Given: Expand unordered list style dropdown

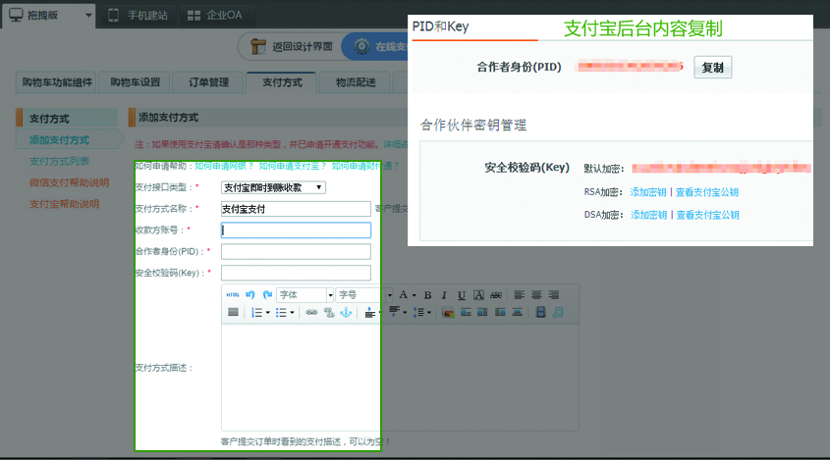Looking at the screenshot, I should click(x=292, y=313).
